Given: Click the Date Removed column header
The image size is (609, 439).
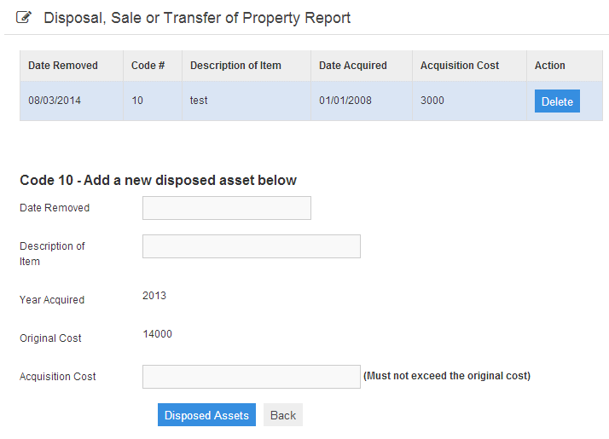Looking at the screenshot, I should pyautogui.click(x=63, y=66).
